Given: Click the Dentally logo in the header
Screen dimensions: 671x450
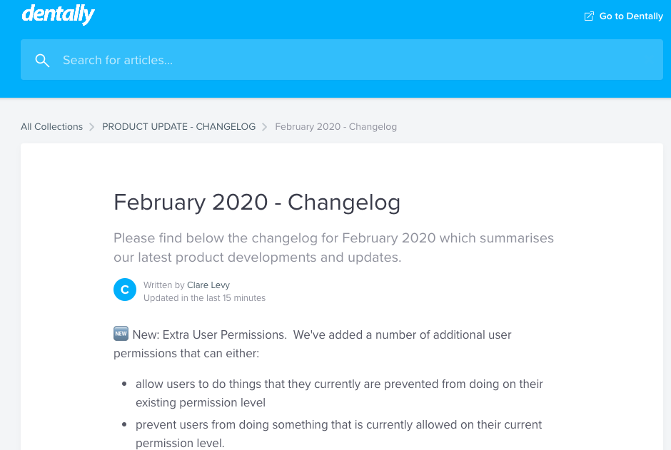Looking at the screenshot, I should pyautogui.click(x=59, y=14).
